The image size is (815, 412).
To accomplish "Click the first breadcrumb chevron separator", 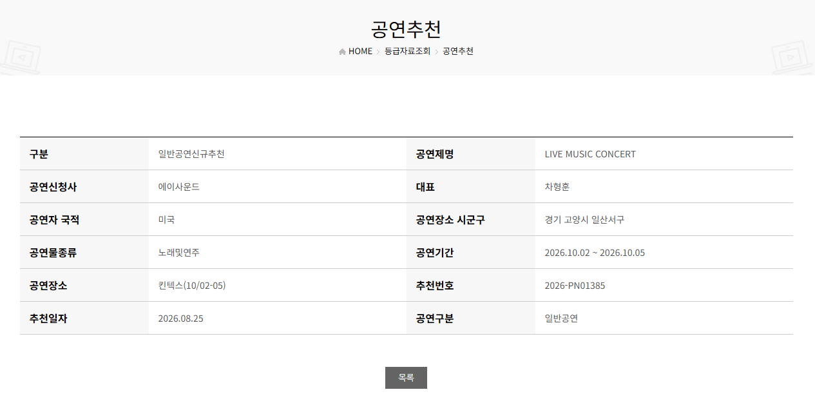I will (x=378, y=52).
